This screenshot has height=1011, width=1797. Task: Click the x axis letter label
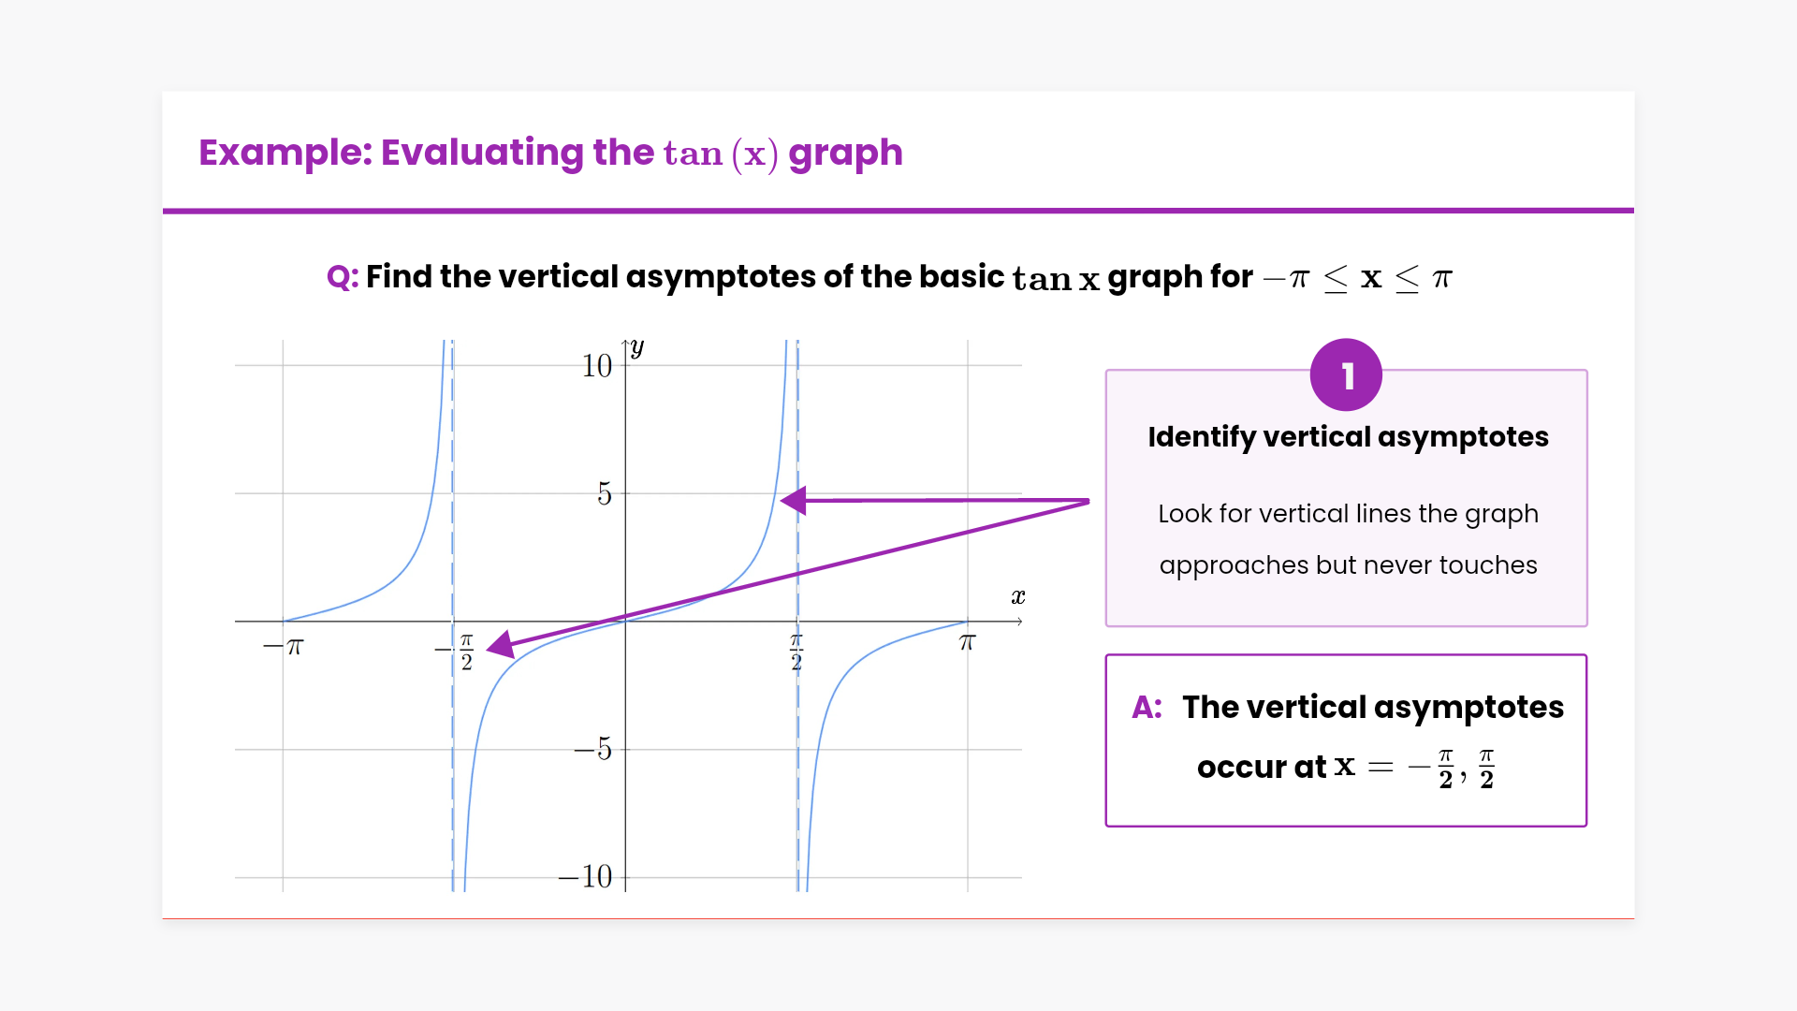1018,597
